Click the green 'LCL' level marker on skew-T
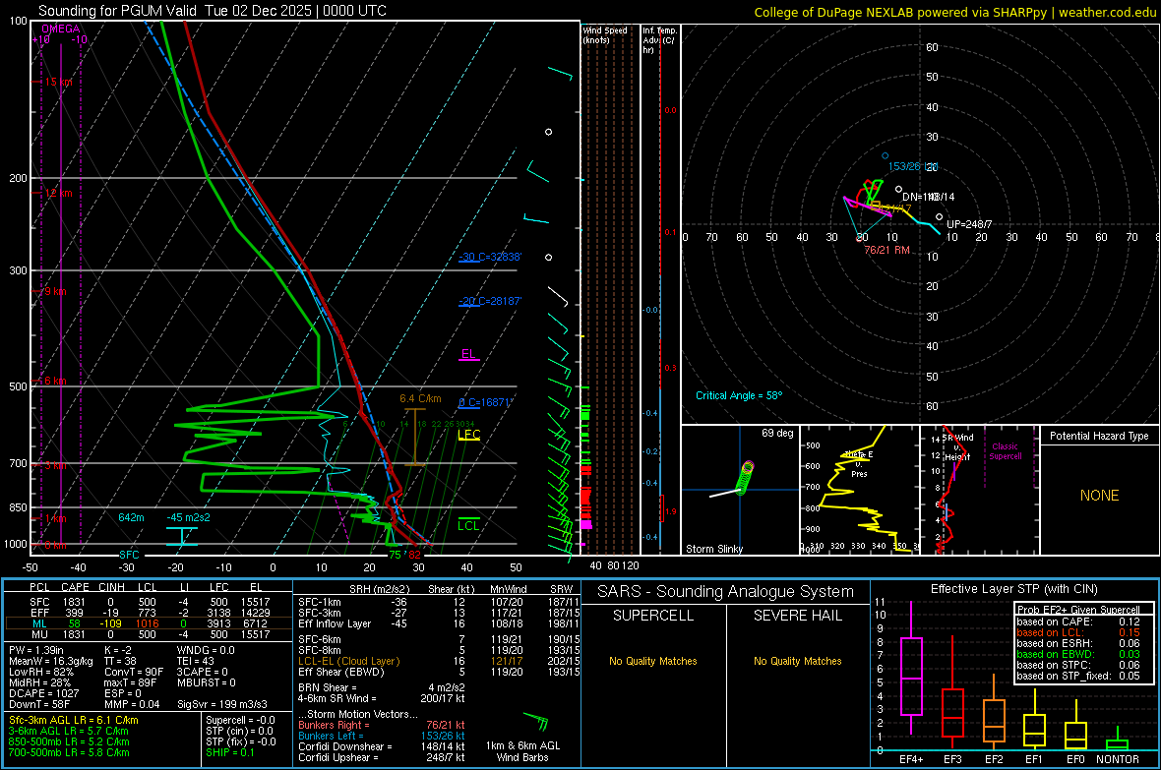The height and width of the screenshot is (770, 1161). coord(468,526)
